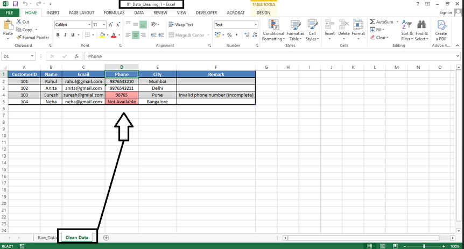Click the Format Painter brush icon

(x=19, y=37)
